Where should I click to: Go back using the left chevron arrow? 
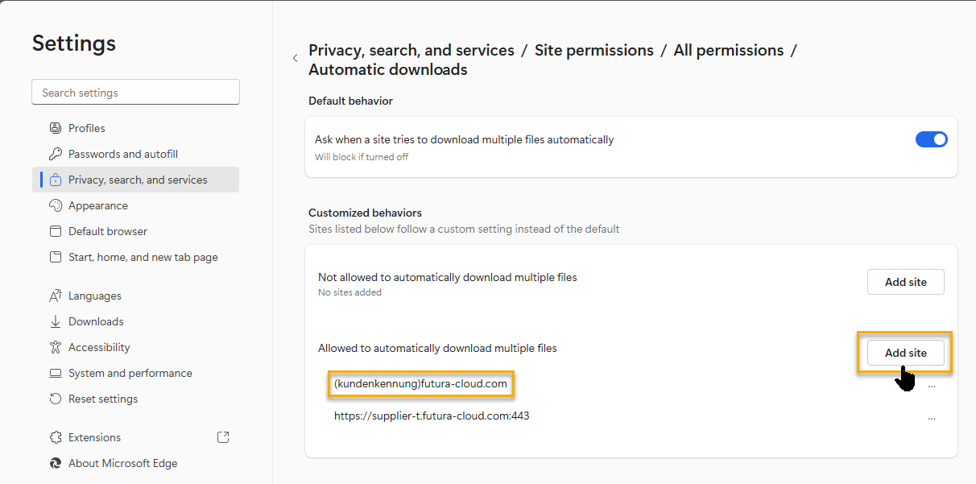(x=295, y=58)
